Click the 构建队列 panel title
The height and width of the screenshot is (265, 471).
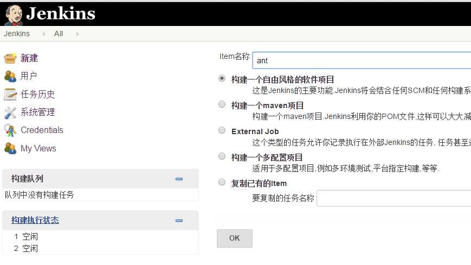click(27, 178)
